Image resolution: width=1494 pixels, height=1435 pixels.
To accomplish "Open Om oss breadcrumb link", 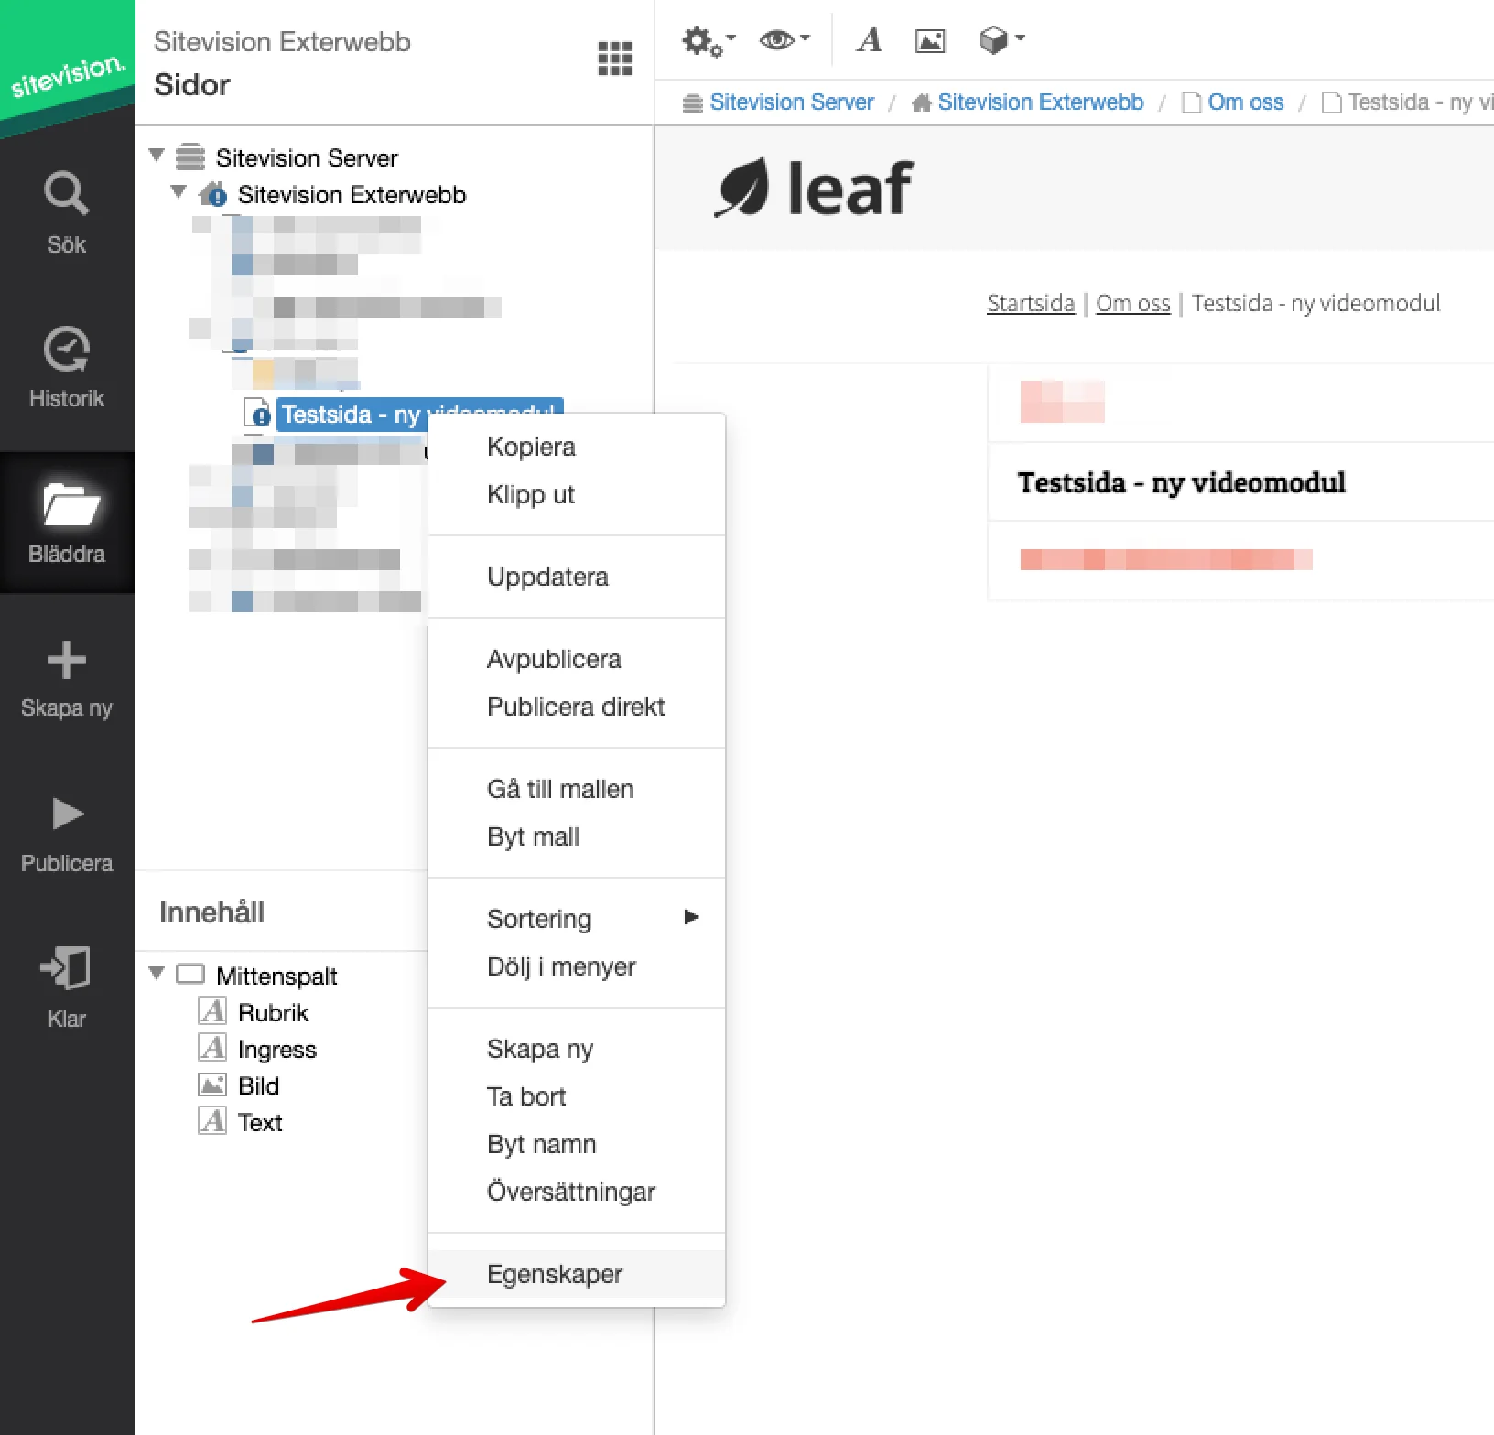I will pos(1245,102).
